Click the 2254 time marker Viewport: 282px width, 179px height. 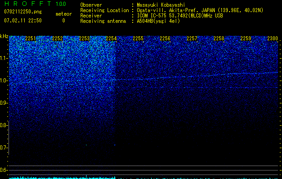pyautogui.click(x=111, y=38)
